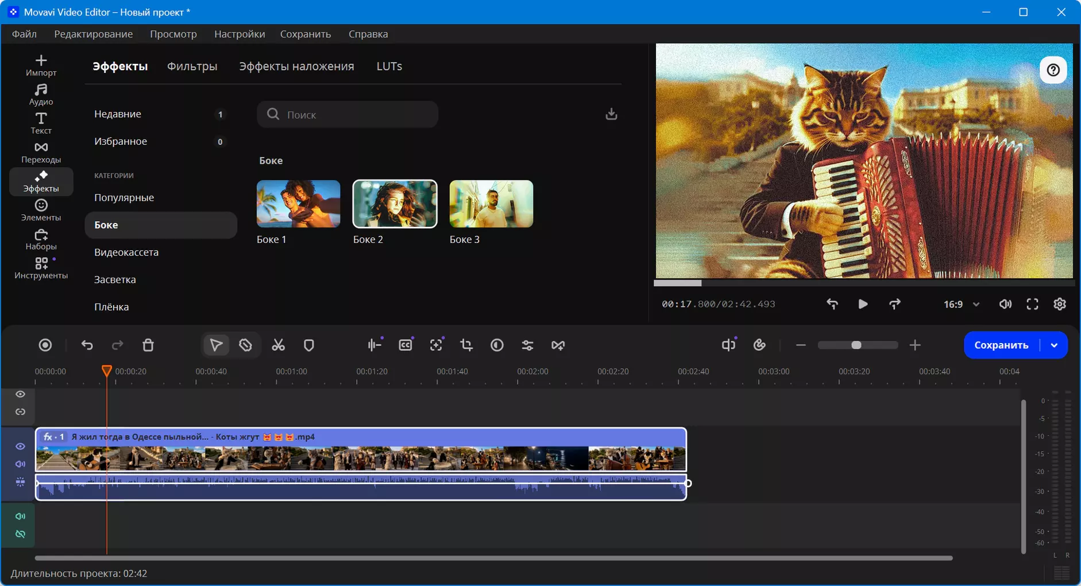Switch to the Фильтры tab
Image resolution: width=1081 pixels, height=586 pixels.
[x=192, y=67]
